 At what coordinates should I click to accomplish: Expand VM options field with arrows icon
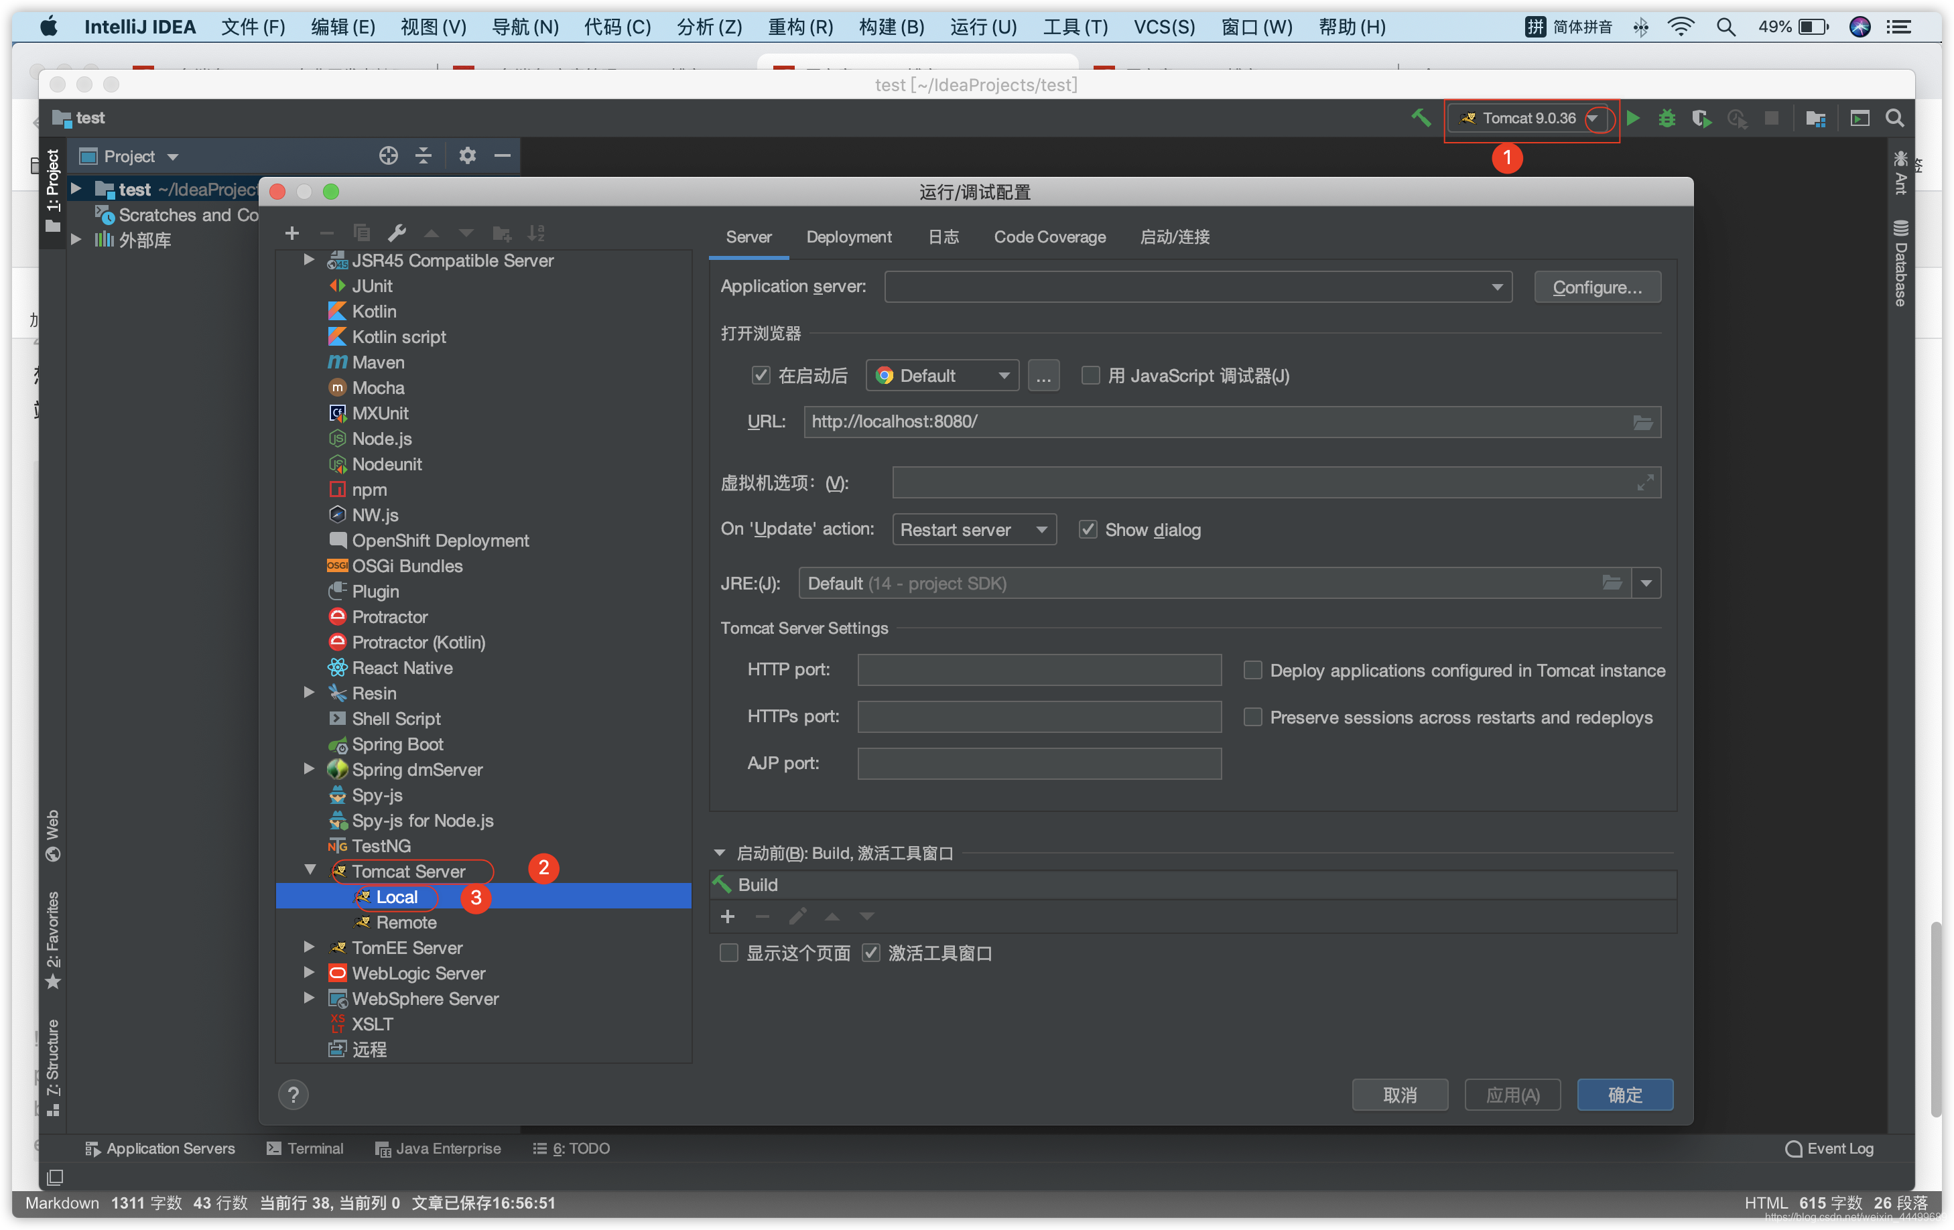(1645, 483)
